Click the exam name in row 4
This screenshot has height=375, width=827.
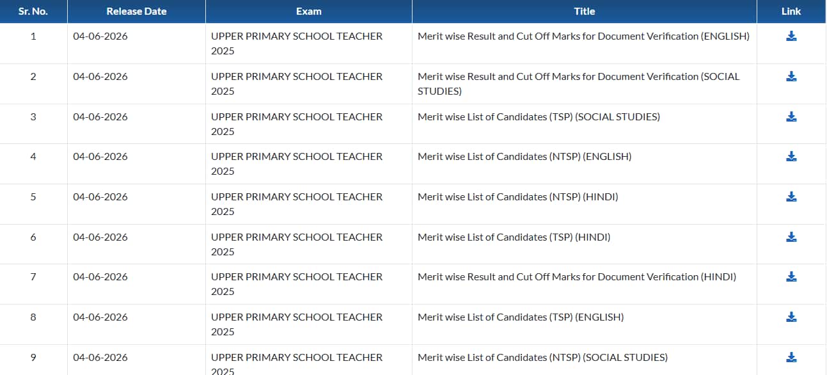(x=297, y=164)
